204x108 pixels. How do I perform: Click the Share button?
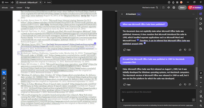(182, 8)
